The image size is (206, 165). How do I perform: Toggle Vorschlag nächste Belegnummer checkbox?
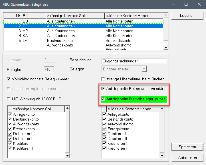(9, 79)
